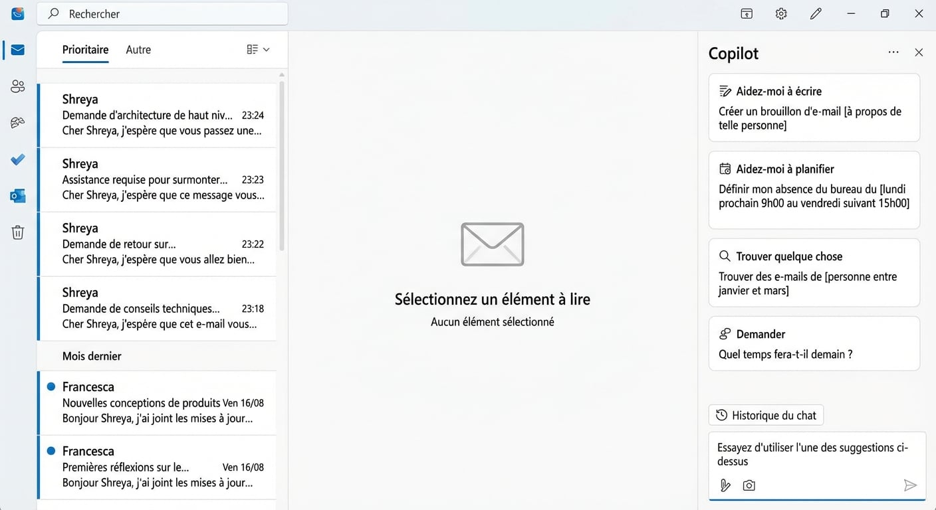The width and height of the screenshot is (936, 510).
Task: Open the People view from the sidebar
Action: [18, 86]
